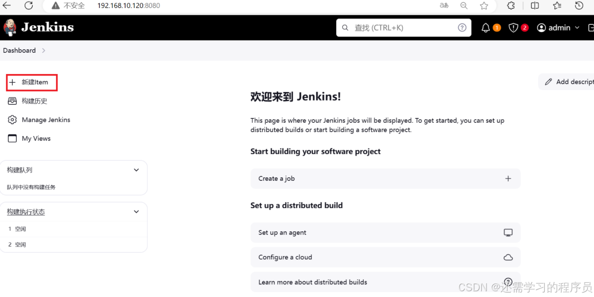Open the read aloud/translate icon in address bar
This screenshot has width=594, height=297.
tap(444, 6)
